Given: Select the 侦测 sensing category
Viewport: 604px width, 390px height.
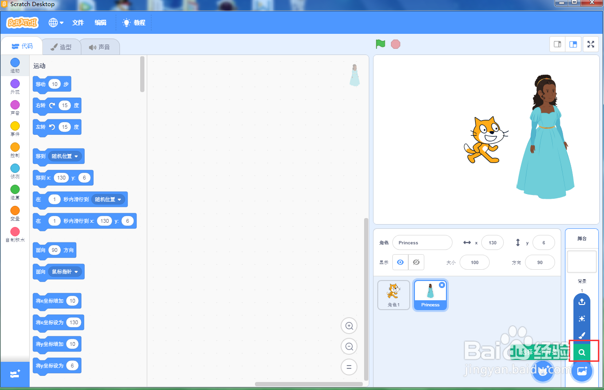Looking at the screenshot, I should (x=15, y=172).
